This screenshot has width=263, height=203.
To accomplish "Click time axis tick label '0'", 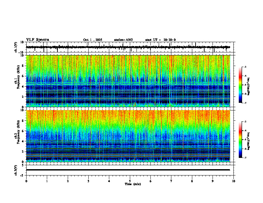I will [x=26, y=181].
